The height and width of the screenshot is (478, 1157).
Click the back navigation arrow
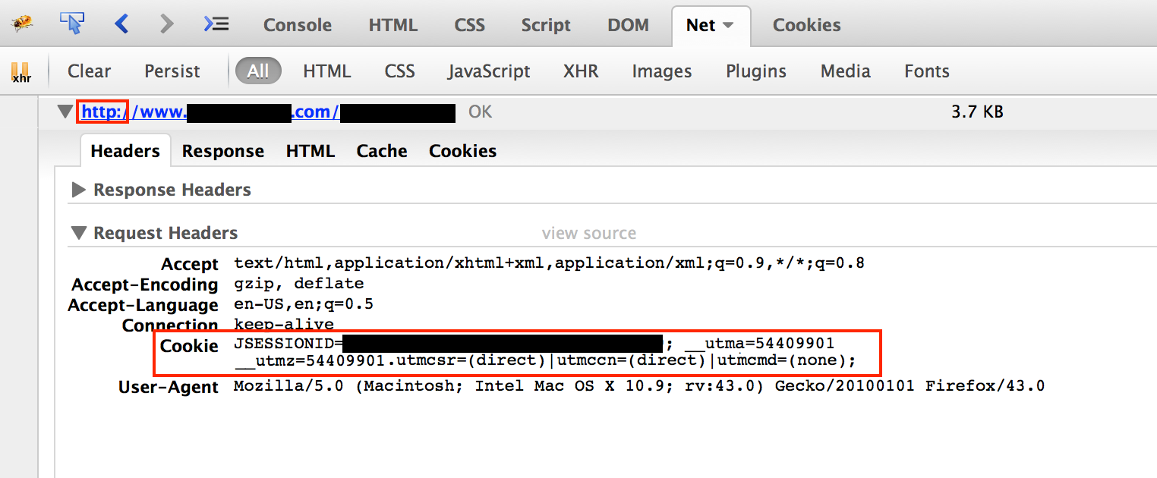coord(122,24)
